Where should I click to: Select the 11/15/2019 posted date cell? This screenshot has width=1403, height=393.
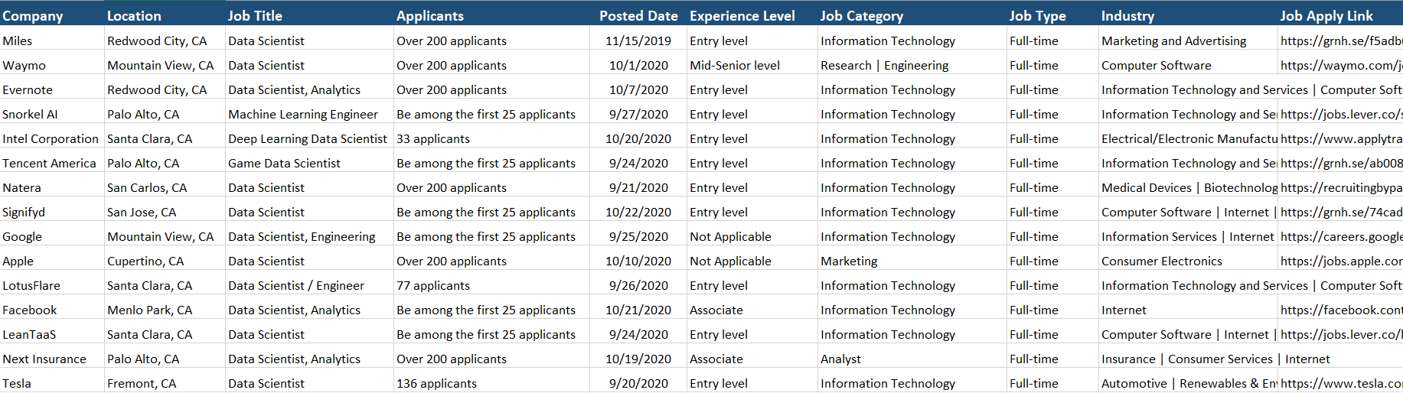point(638,41)
